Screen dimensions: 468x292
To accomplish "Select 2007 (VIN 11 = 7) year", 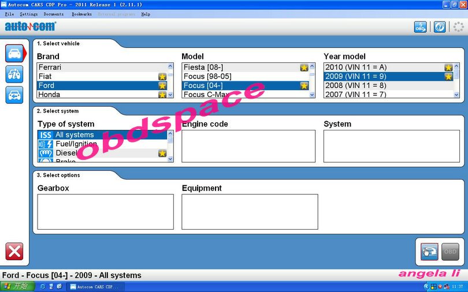I will (x=388, y=95).
